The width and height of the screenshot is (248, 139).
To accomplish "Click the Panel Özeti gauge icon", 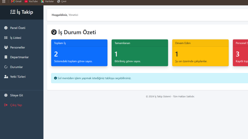I will click(x=6, y=28).
